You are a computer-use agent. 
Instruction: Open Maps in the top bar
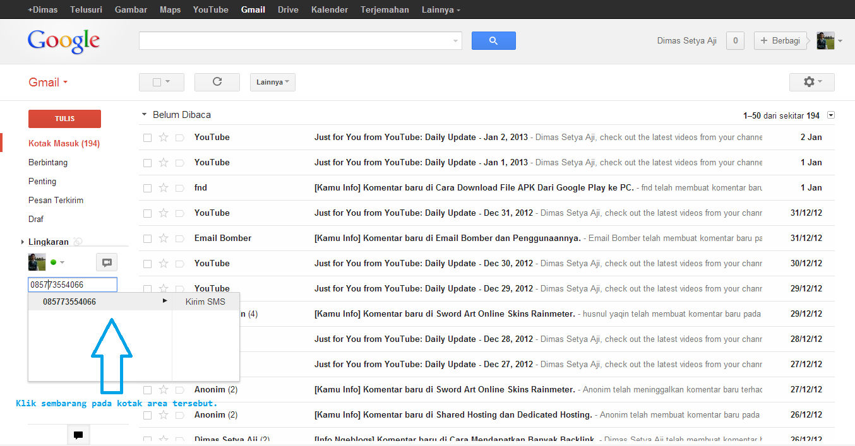click(x=170, y=9)
